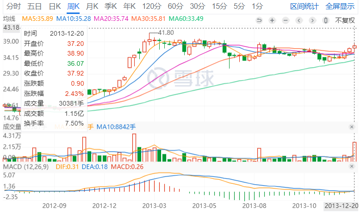361x214 pixels.
Task: Click the 2013-08 date label
Action: click(254, 206)
